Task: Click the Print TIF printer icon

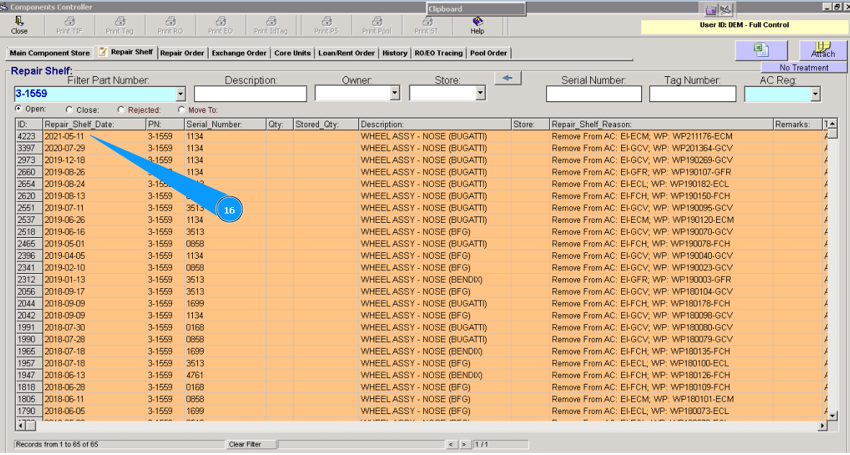Action: (69, 21)
